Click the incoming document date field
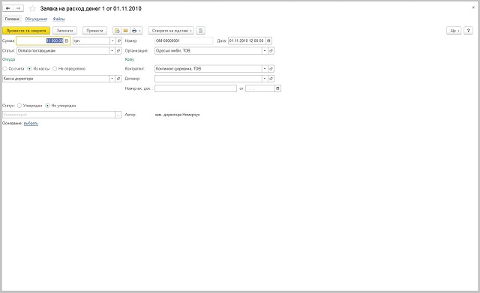This screenshot has height=293, width=480. [x=260, y=88]
